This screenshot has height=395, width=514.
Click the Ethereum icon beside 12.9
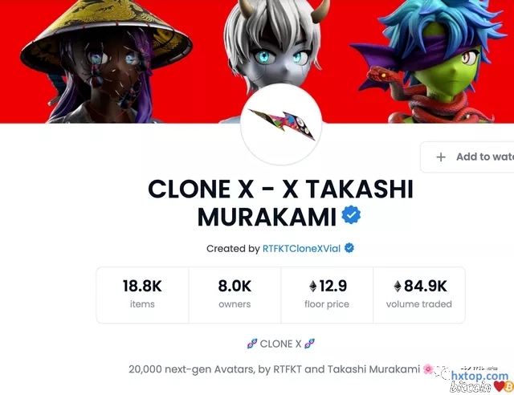(313, 286)
